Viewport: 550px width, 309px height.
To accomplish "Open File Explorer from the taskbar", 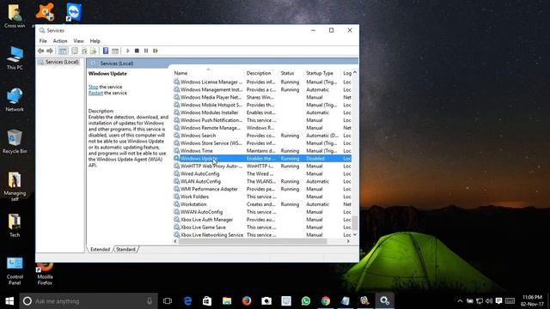I will point(227,301).
